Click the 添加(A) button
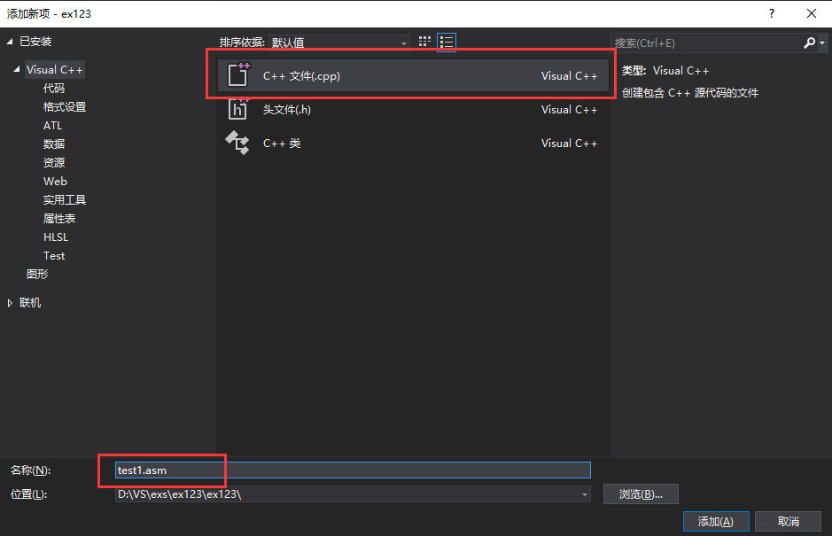832x536 pixels. [716, 521]
